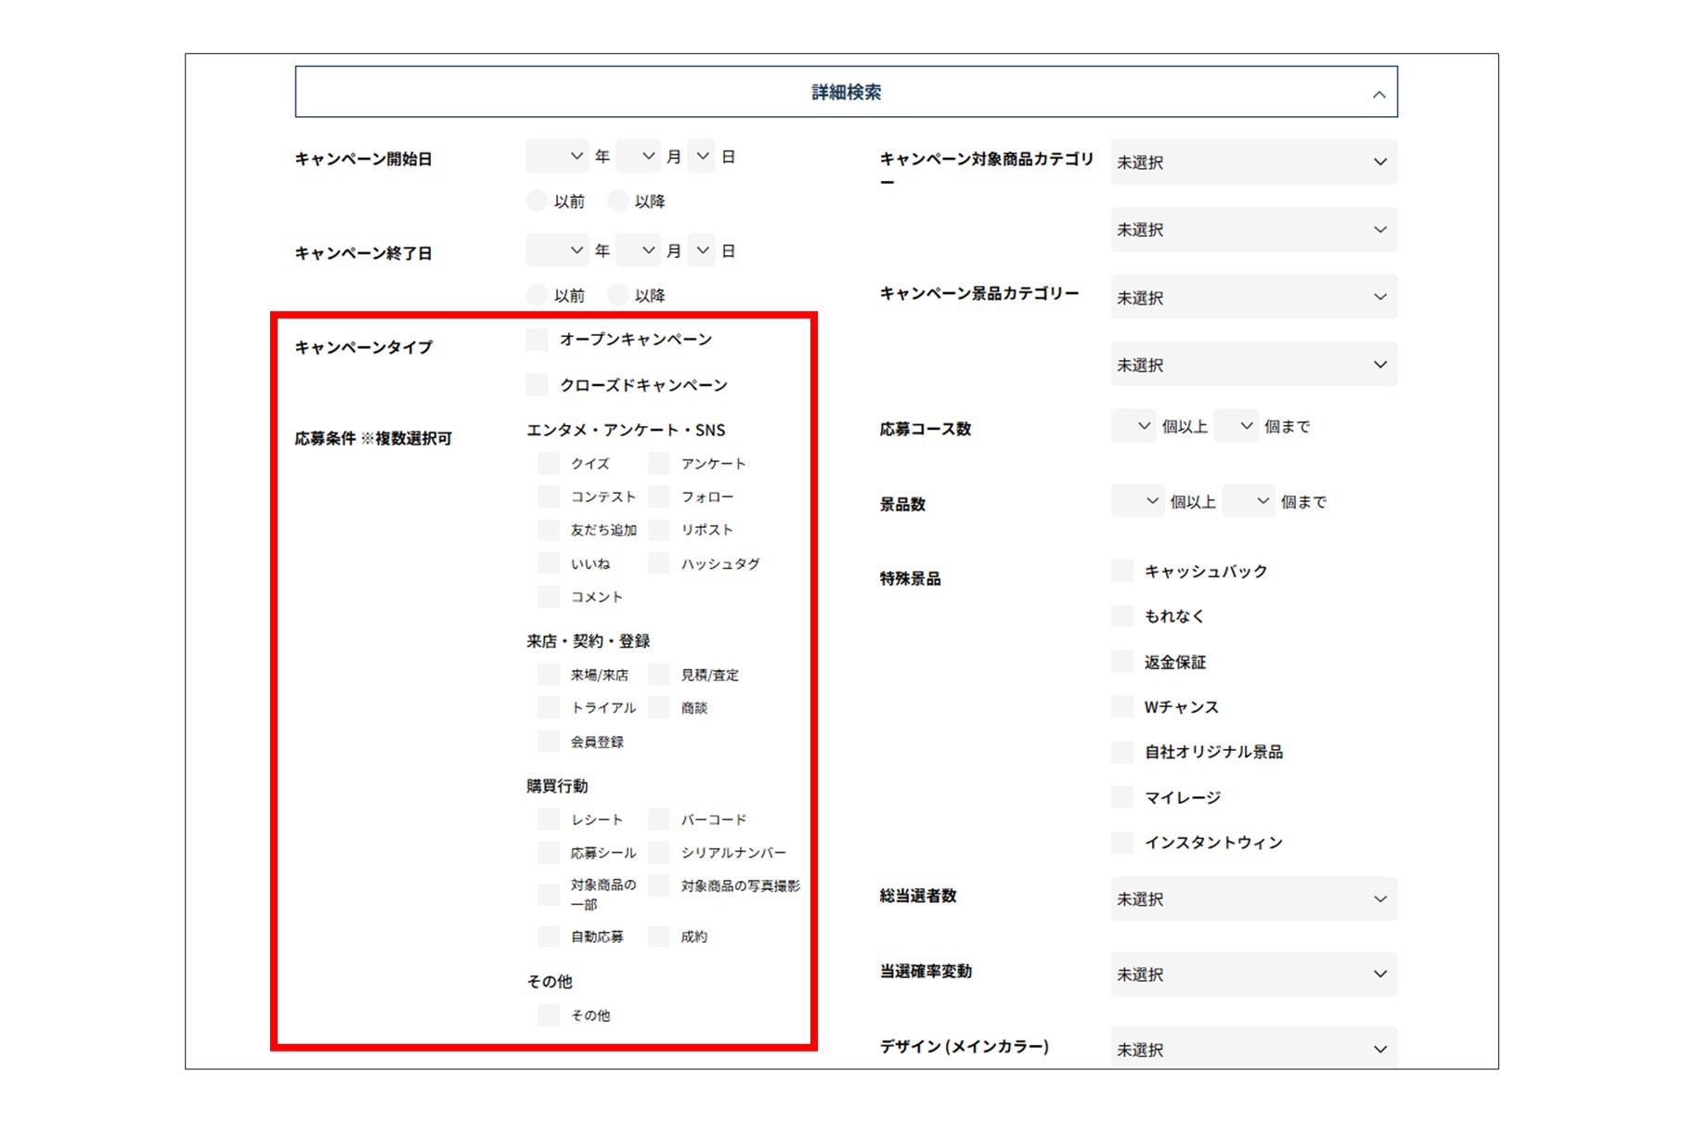Open the キャンペーン対象商品カテゴリー dropdown
The height and width of the screenshot is (1123, 1684).
(x=1253, y=161)
